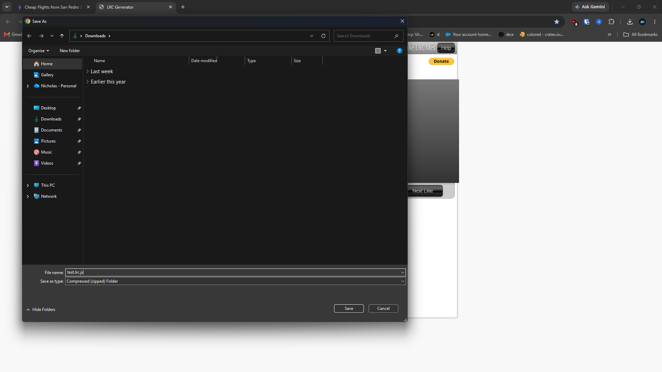Click the Refresh icon in address bar
The image size is (662, 372).
(323, 36)
